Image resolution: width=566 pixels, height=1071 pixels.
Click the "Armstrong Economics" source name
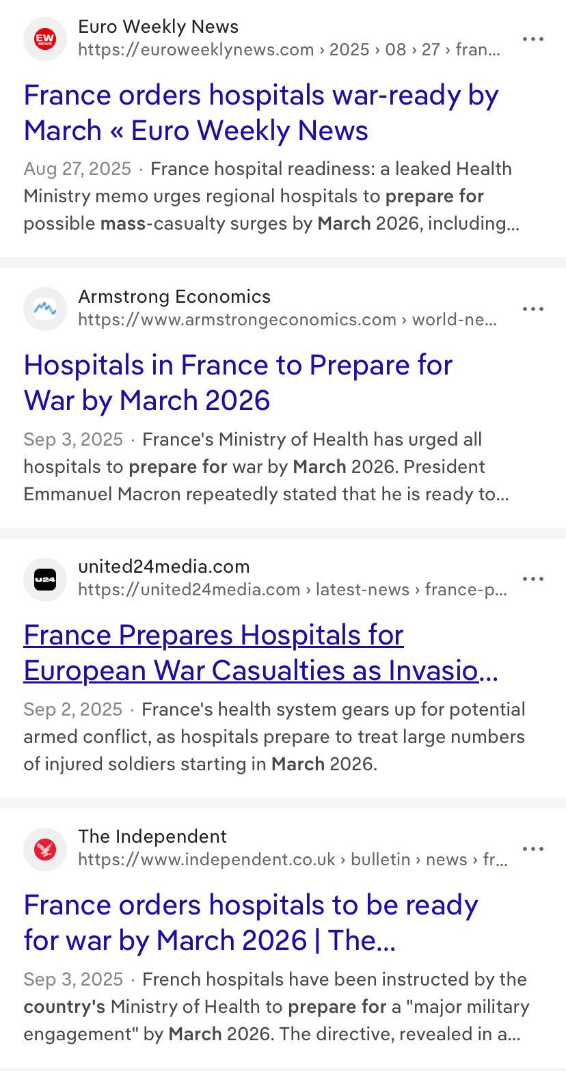(174, 297)
